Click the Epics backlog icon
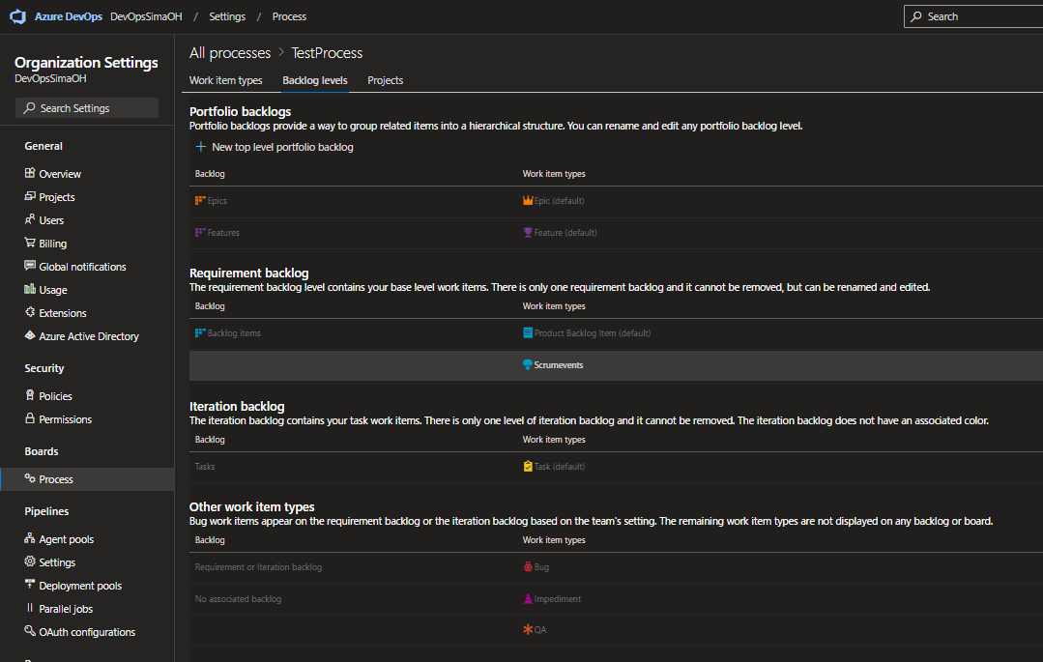The height and width of the screenshot is (662, 1043). pyautogui.click(x=200, y=201)
